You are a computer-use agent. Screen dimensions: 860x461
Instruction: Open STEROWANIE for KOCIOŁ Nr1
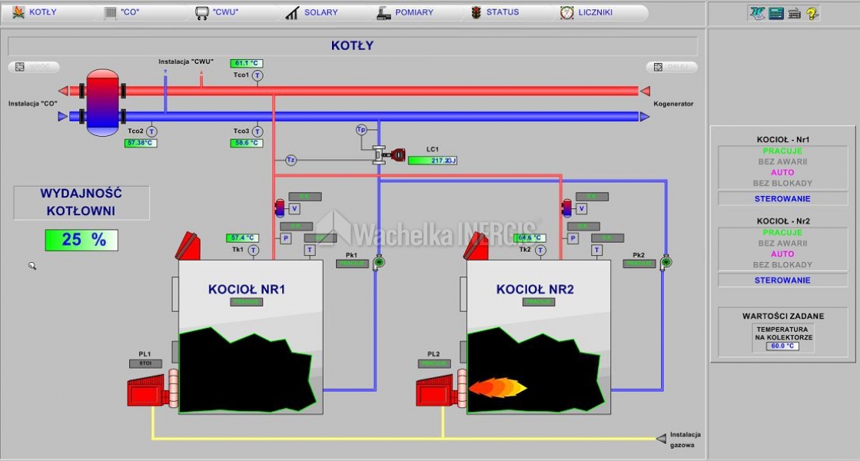[x=782, y=198]
